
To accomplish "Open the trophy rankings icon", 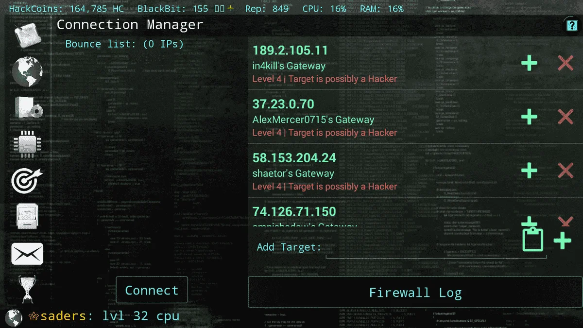I will 27,289.
